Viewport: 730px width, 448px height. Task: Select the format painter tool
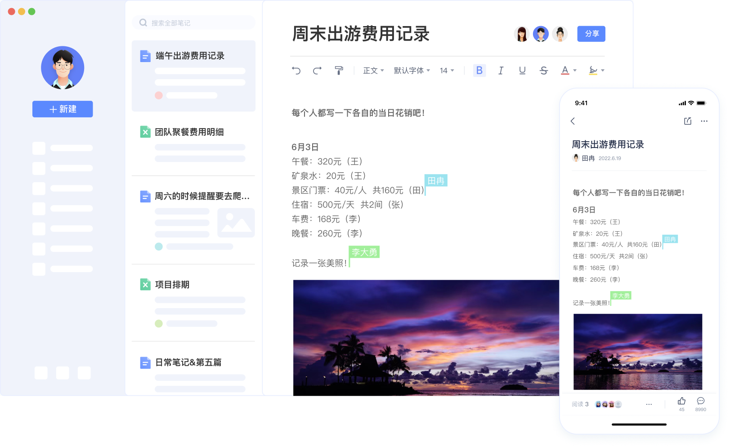[339, 71]
